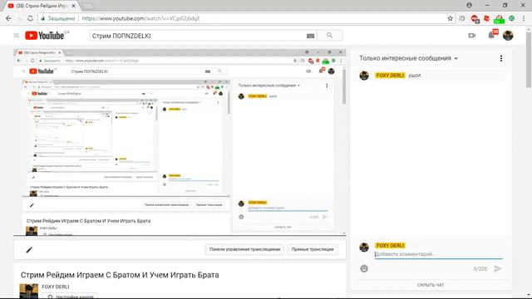Bookmark this page with the star
The width and height of the screenshot is (532, 299).
click(x=450, y=18)
